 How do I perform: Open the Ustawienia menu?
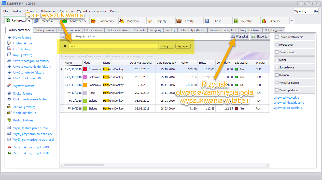click(x=48, y=11)
